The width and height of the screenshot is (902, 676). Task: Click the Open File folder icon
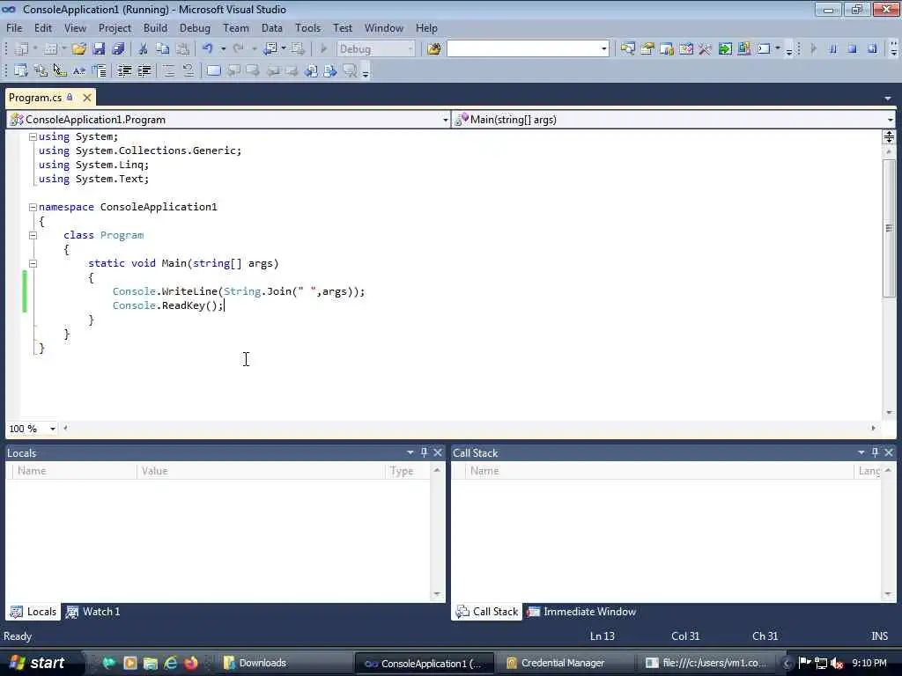[x=78, y=49]
